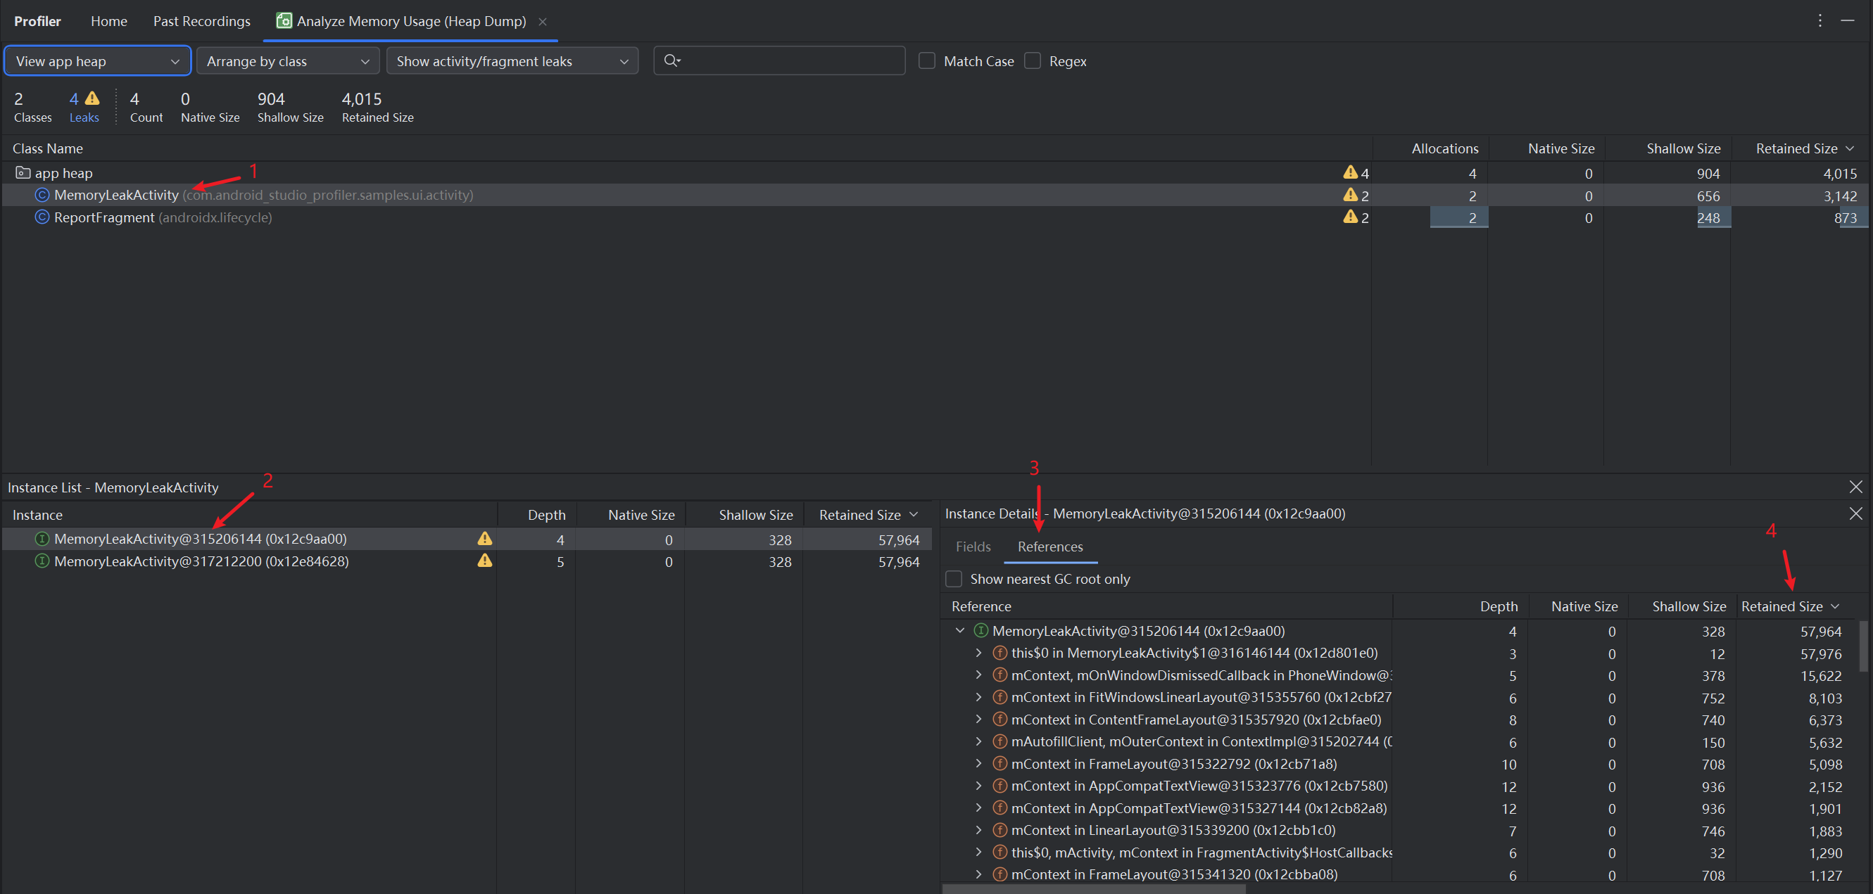This screenshot has height=894, width=1873.
Task: Open the Arrange by class dropdown
Action: (288, 61)
